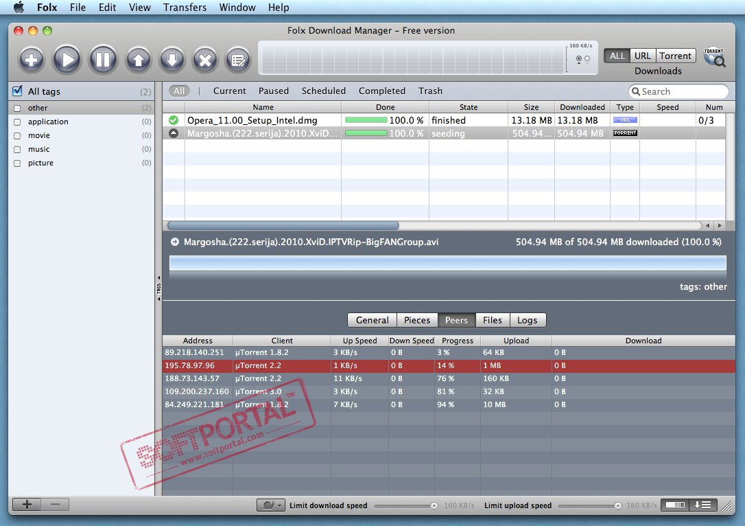Click in the Search field
This screenshot has height=526, width=745.
point(678,91)
